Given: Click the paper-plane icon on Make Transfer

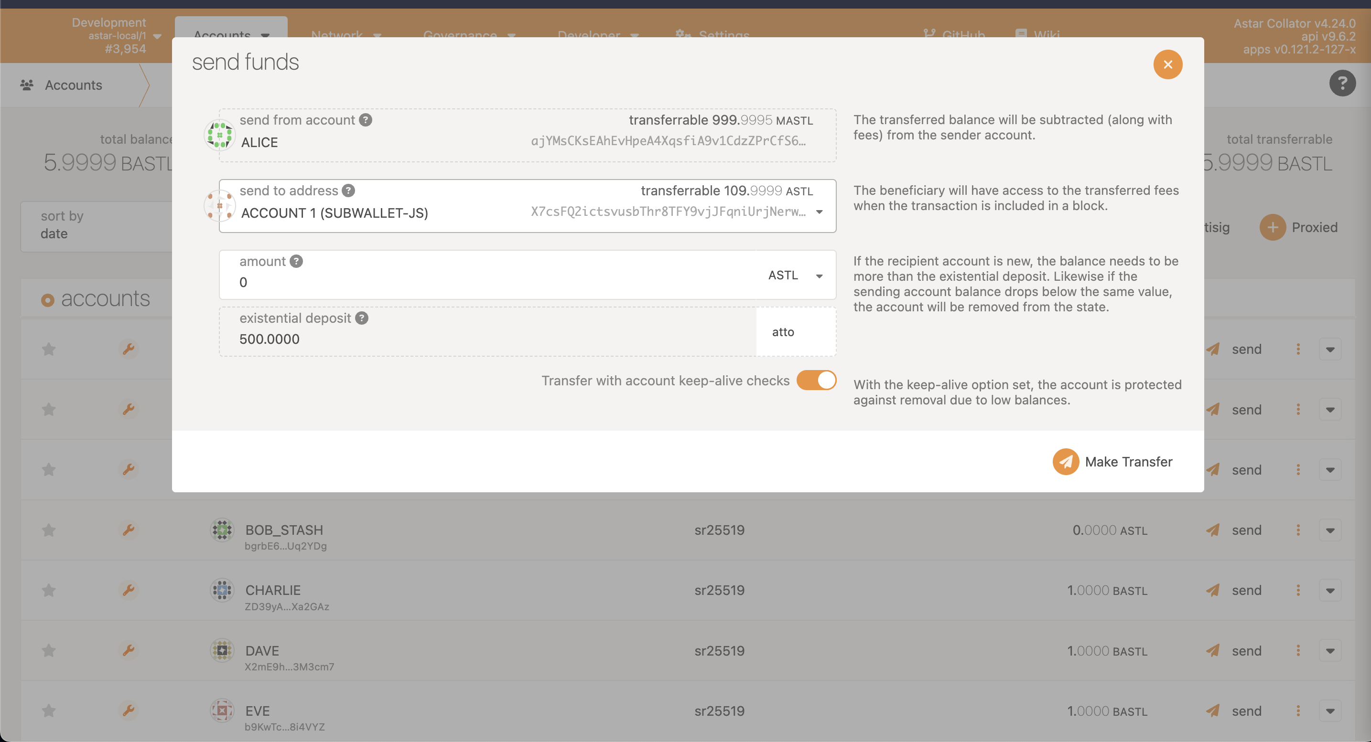Looking at the screenshot, I should (1066, 462).
